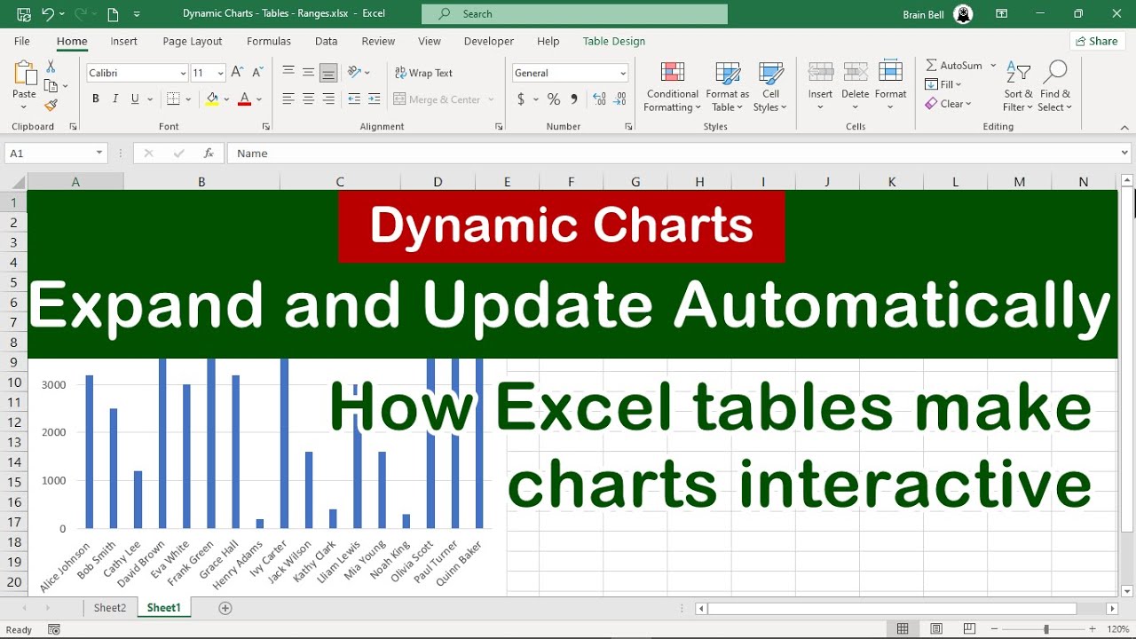Click Delete cells button
Viewport: 1136px width, 639px height.
coord(856,87)
